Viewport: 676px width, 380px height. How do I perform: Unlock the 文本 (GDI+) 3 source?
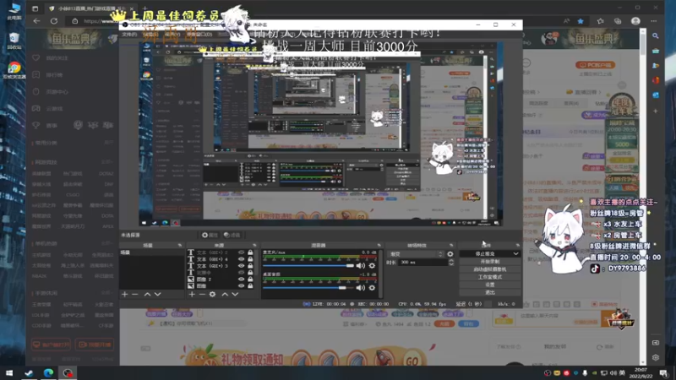click(x=250, y=266)
